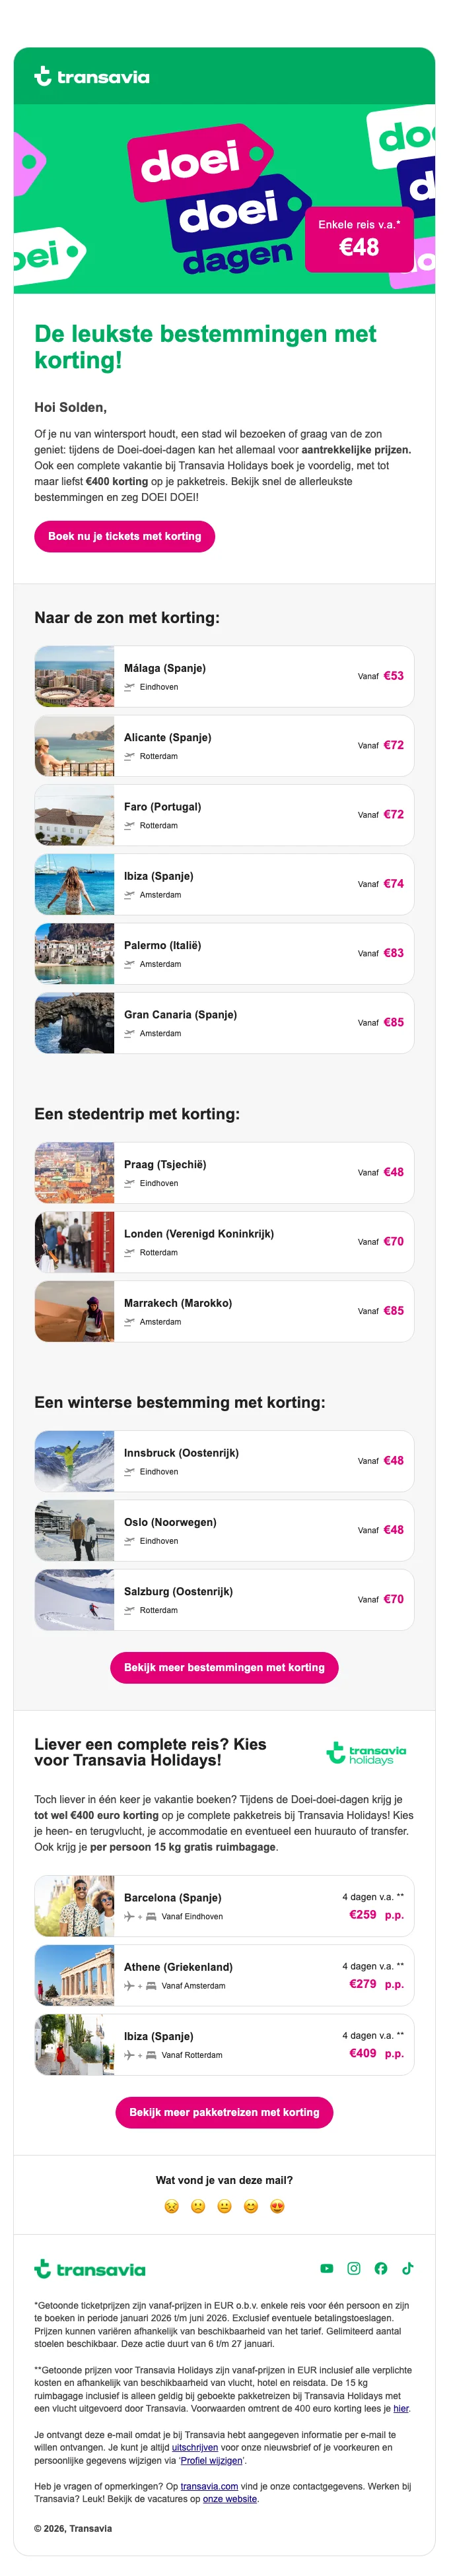Rate the mail with heart-eyes emoji
The width and height of the screenshot is (449, 2576).
(x=278, y=2206)
